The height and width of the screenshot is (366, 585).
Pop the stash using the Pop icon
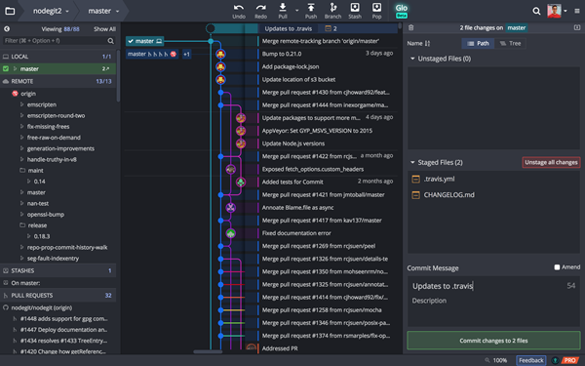(376, 7)
